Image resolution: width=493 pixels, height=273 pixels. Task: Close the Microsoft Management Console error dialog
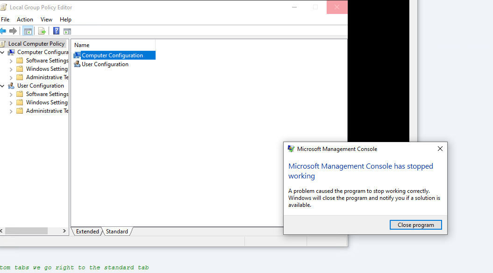point(440,149)
